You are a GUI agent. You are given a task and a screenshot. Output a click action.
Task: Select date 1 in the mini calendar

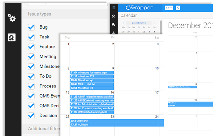[139, 32]
